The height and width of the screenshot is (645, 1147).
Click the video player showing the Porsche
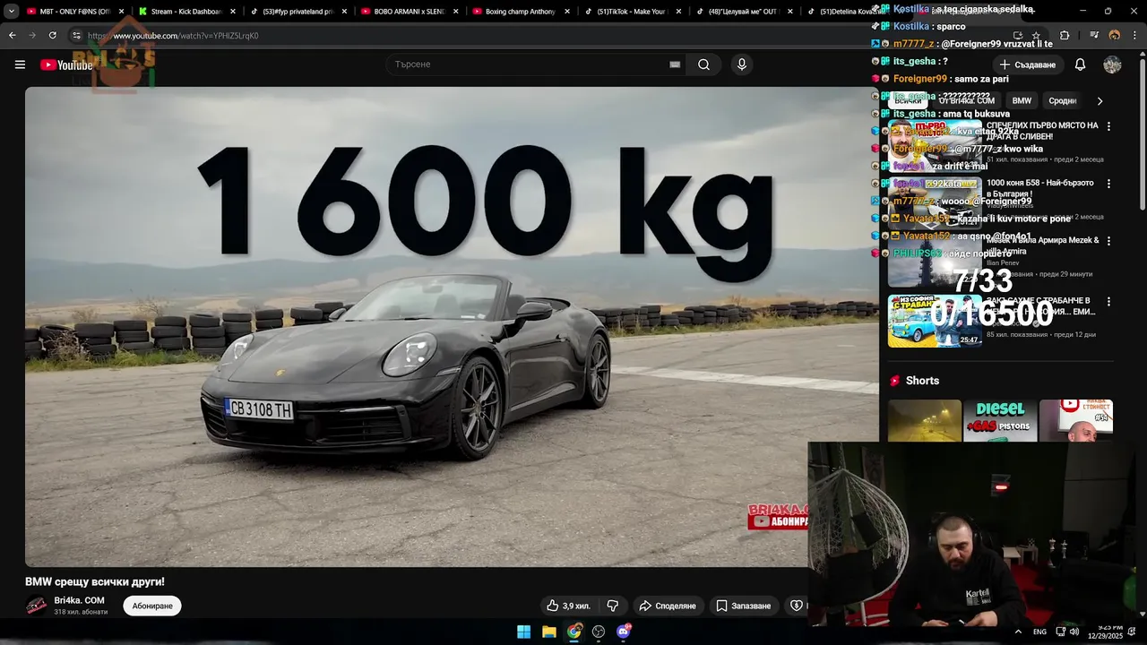[452, 326]
